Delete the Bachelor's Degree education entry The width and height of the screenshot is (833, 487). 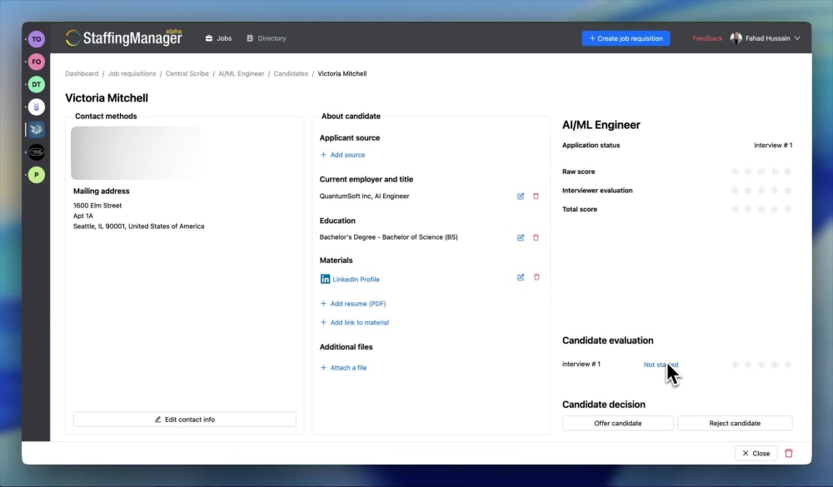536,237
